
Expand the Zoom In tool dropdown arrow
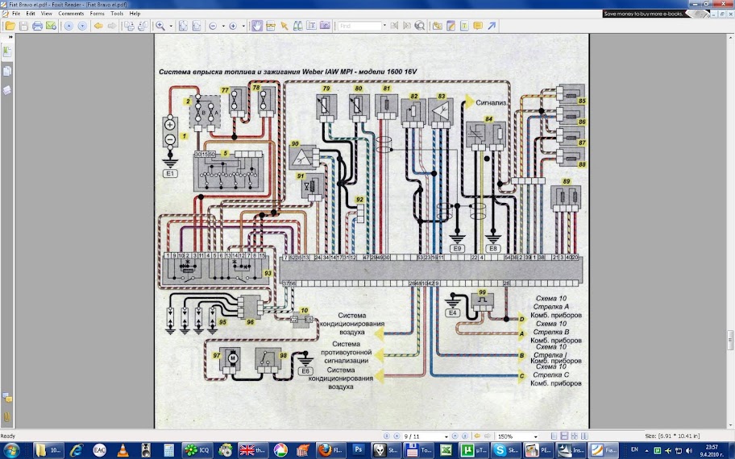tap(171, 26)
